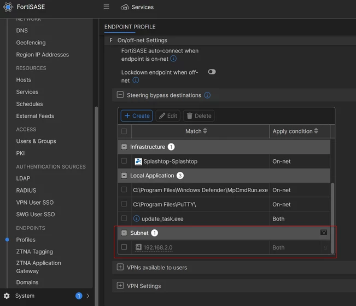Click the FortiSASE logo icon
This screenshot has width=356, height=306.
(8, 7)
